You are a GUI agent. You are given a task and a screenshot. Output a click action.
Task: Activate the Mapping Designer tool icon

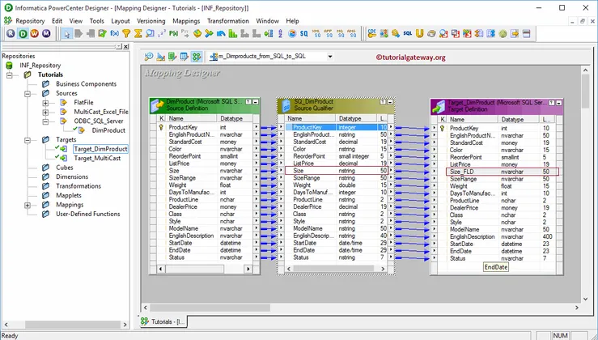197,57
